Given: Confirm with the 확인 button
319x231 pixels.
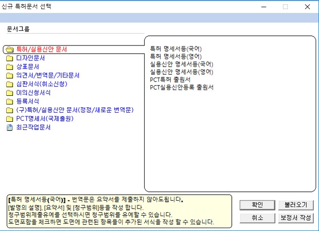Looking at the screenshot, I should pyautogui.click(x=257, y=205).
